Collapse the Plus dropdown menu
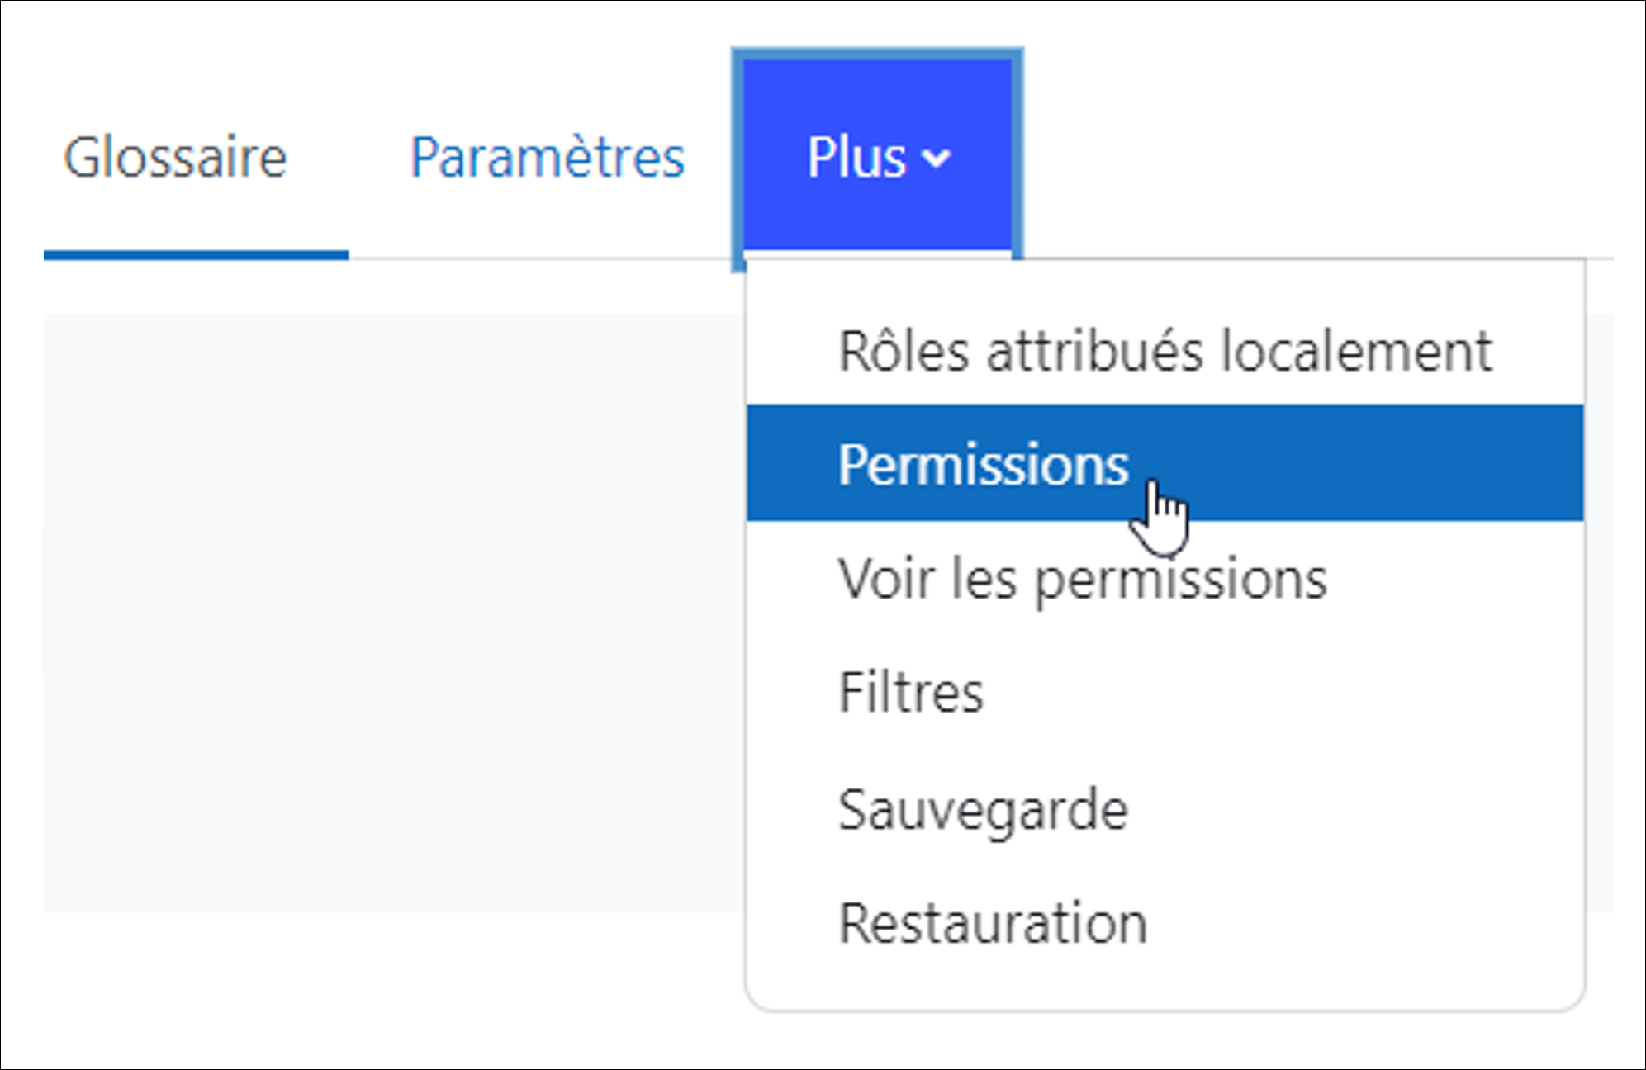 [x=877, y=157]
